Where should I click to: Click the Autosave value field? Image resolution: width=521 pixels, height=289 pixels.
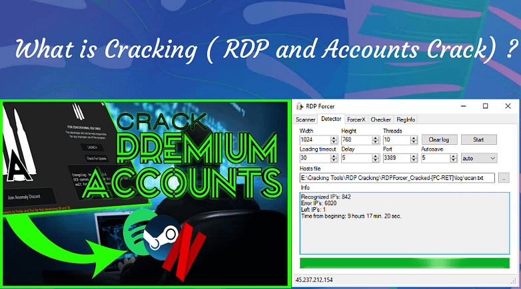[x=436, y=158]
